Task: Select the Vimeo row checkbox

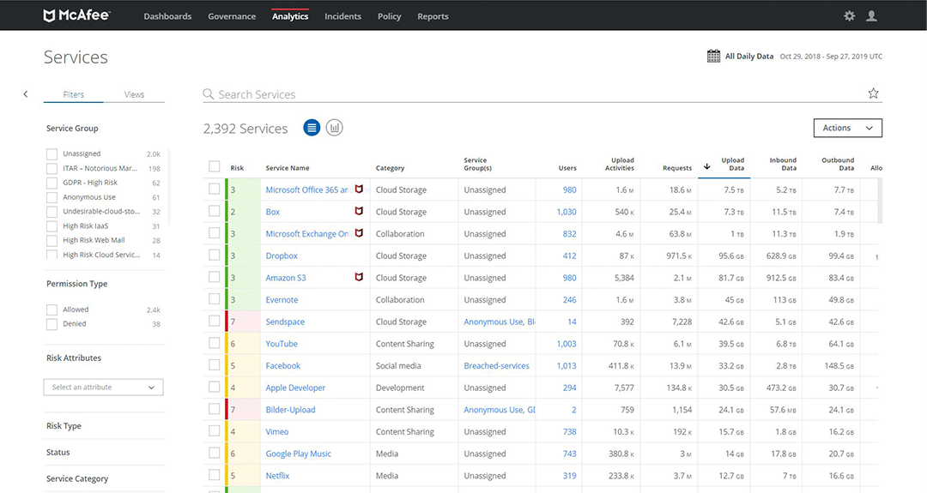Action: (214, 431)
